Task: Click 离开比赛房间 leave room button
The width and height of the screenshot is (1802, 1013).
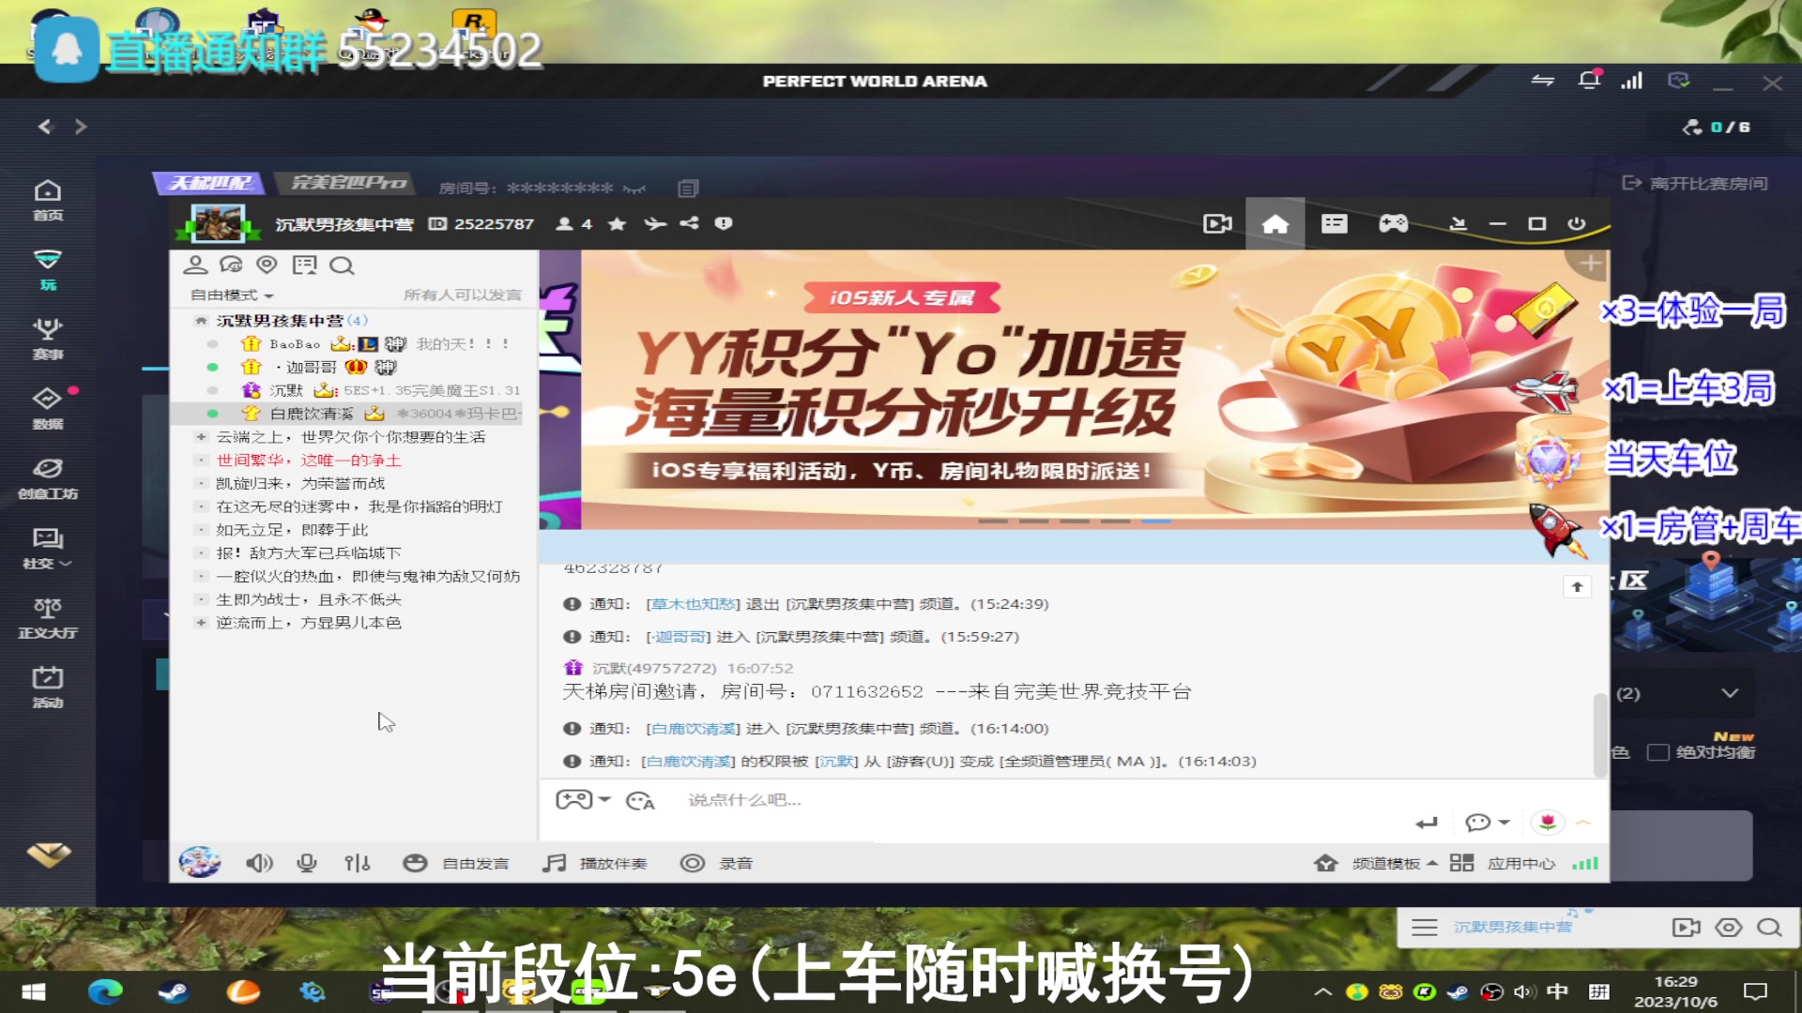Action: click(1695, 183)
